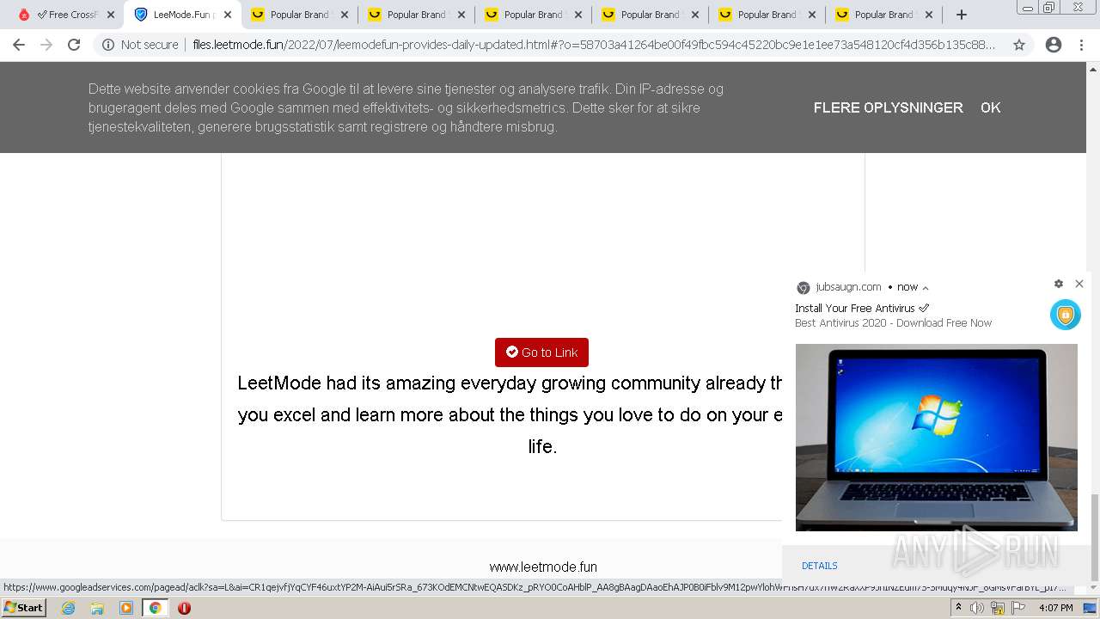This screenshot has width=1100, height=619.
Task: Dismiss the jubsaugn.com notification
Action: 1079,284
